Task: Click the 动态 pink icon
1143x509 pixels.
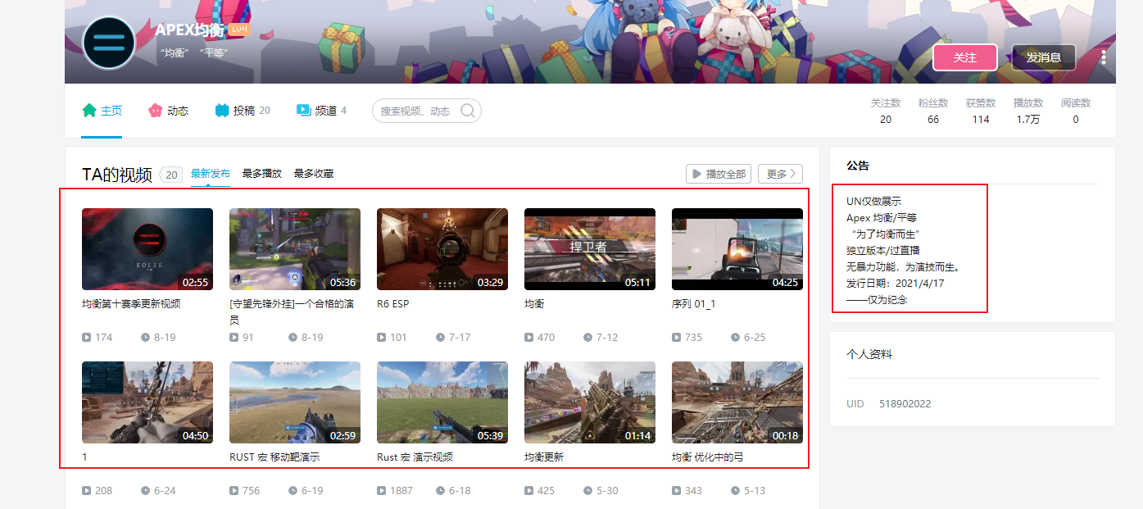Action: coord(155,110)
